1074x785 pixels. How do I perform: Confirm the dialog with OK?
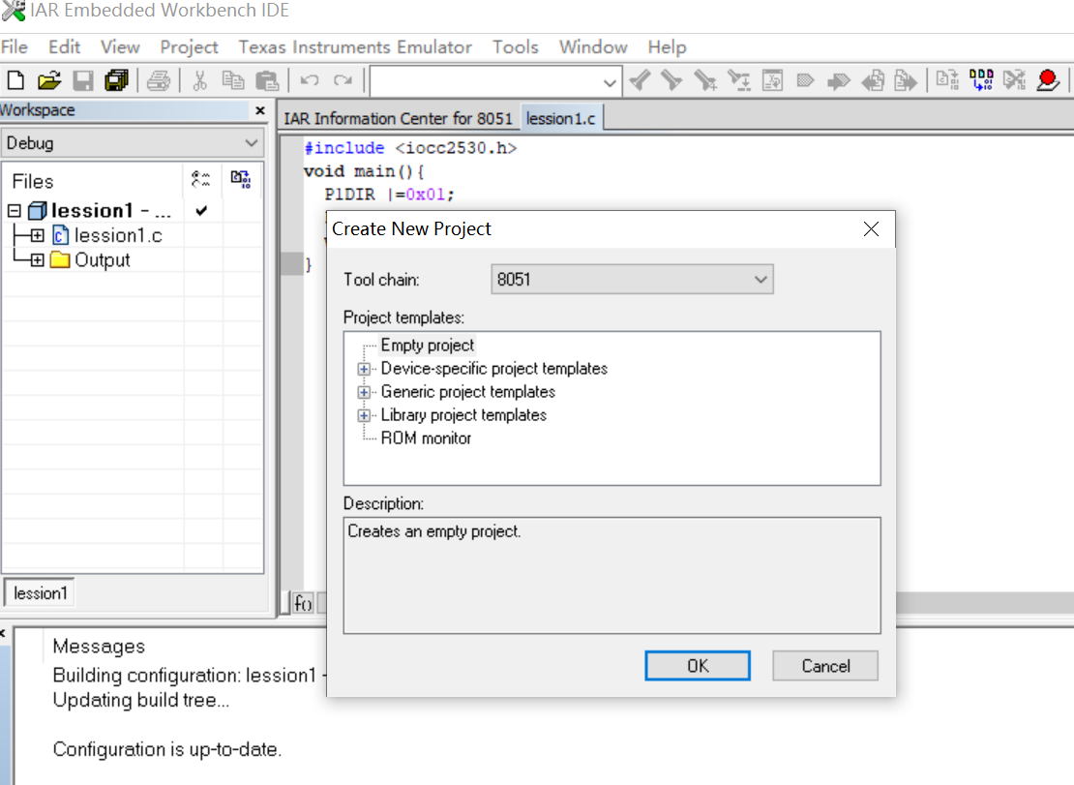[698, 666]
